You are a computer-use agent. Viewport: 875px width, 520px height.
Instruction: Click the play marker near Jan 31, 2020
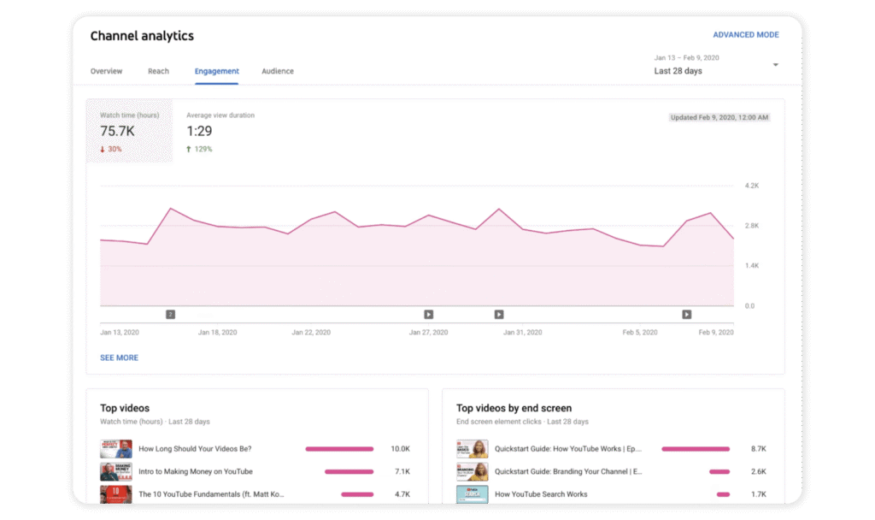click(x=499, y=315)
